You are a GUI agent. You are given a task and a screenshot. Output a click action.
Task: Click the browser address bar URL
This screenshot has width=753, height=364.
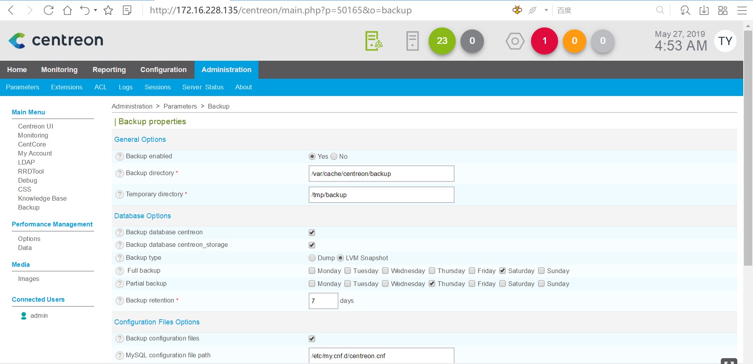pyautogui.click(x=281, y=10)
